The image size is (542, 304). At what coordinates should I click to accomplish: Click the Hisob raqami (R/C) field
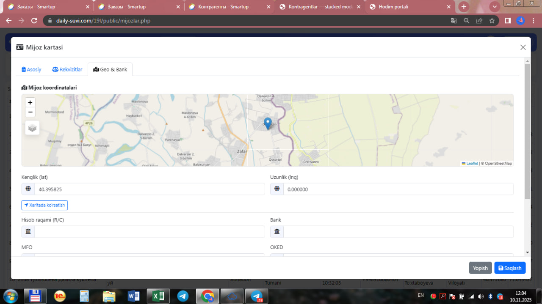pos(149,232)
